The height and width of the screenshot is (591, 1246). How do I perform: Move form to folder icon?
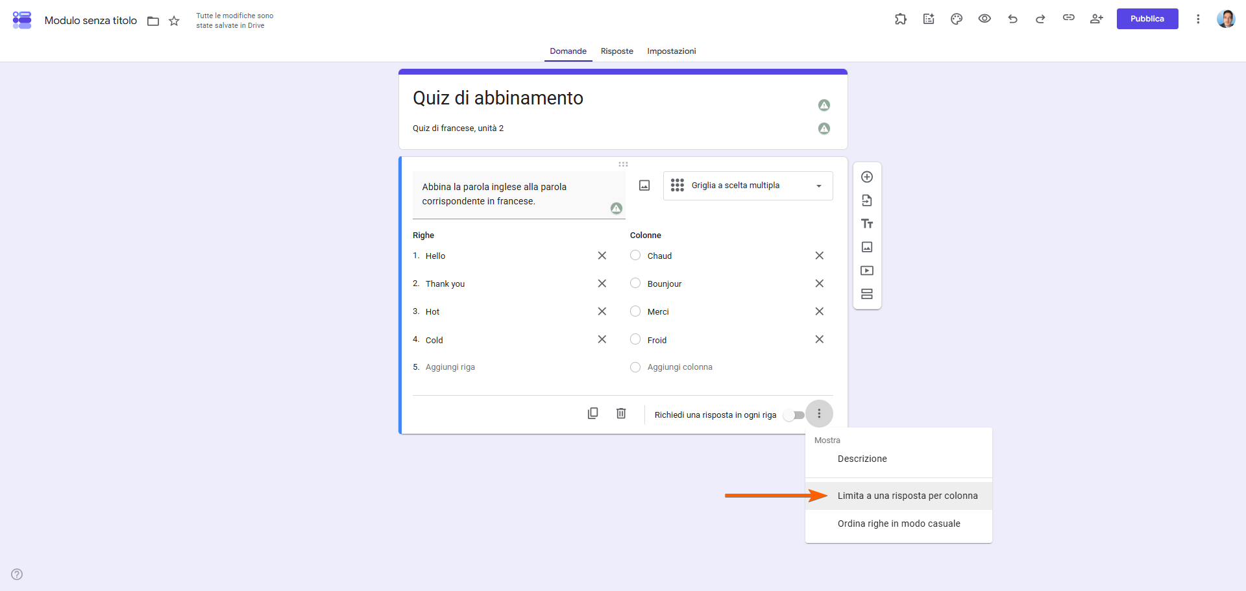tap(153, 21)
